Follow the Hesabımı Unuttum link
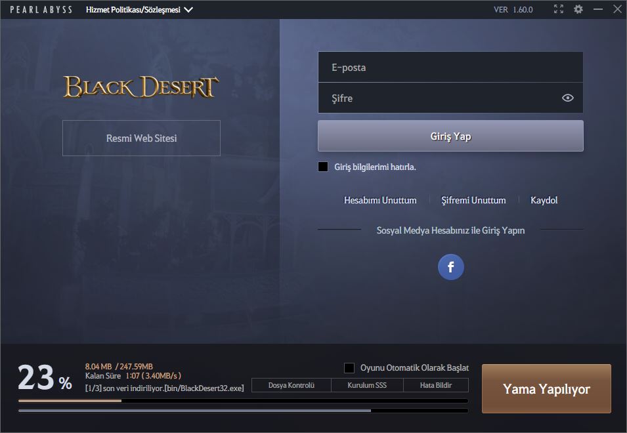 [380, 200]
